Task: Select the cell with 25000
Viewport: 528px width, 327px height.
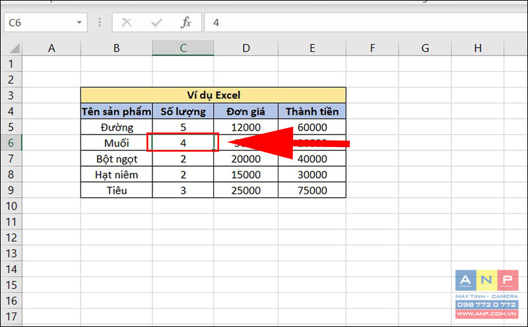Action: (246, 190)
